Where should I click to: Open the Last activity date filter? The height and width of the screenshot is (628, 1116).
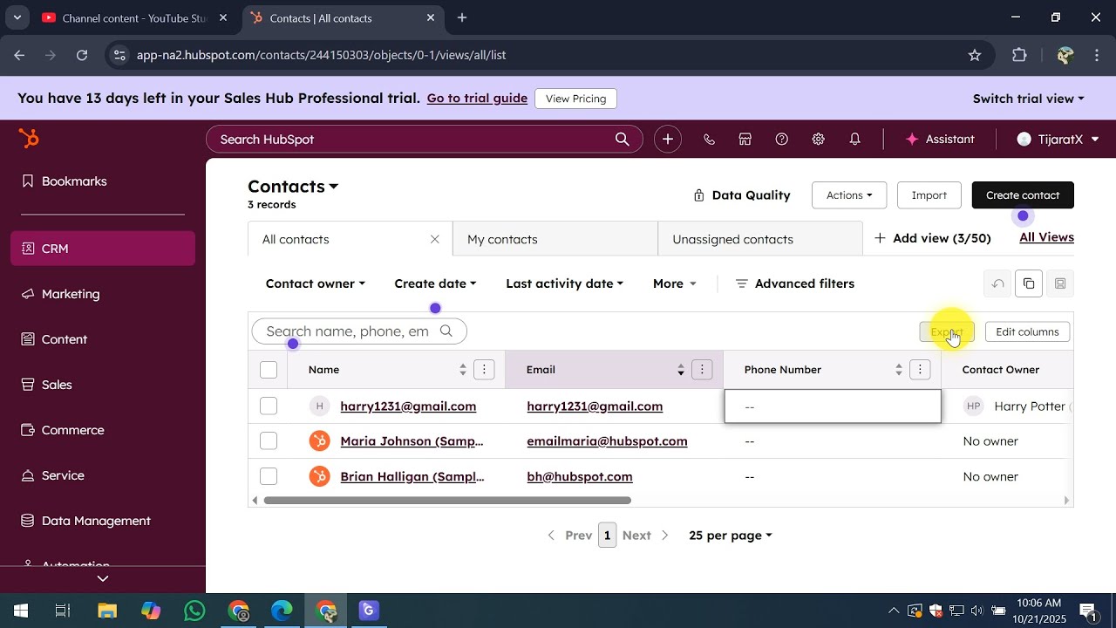point(565,283)
